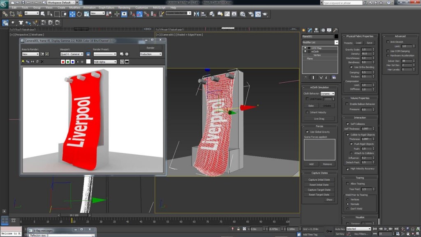Enable the Allow Tearing checkbox
The width and height of the screenshot is (421, 237).
pos(348,184)
